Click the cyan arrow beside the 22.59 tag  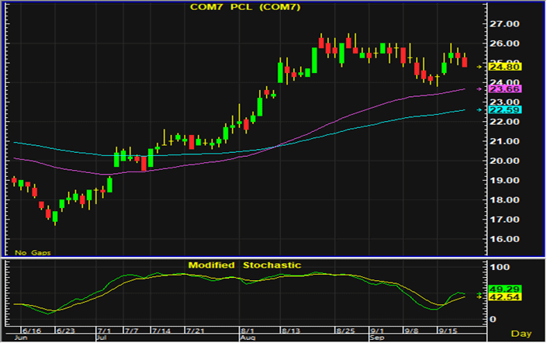click(x=479, y=110)
